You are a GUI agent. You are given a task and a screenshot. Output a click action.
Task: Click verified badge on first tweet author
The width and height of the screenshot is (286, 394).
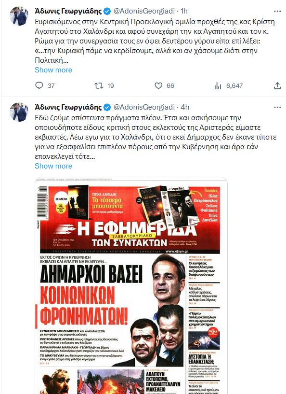107,11
